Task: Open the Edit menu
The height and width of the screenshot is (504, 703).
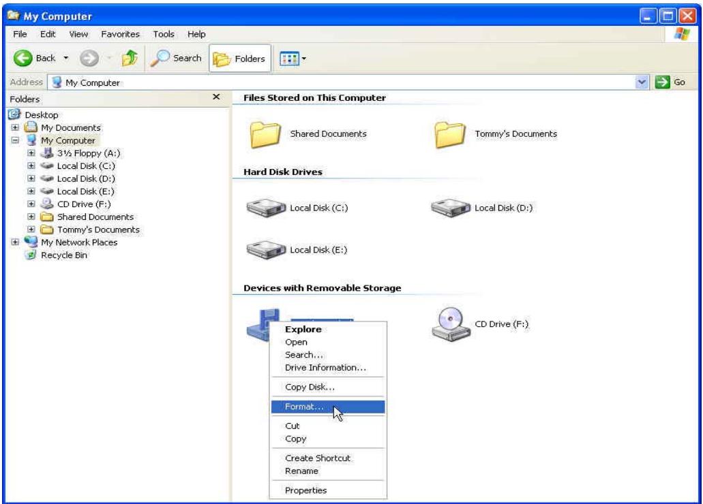Action: [x=48, y=34]
